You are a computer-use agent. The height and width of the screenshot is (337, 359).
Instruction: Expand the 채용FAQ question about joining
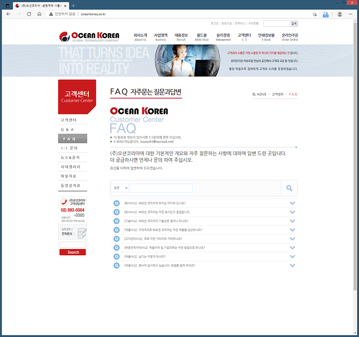click(293, 265)
